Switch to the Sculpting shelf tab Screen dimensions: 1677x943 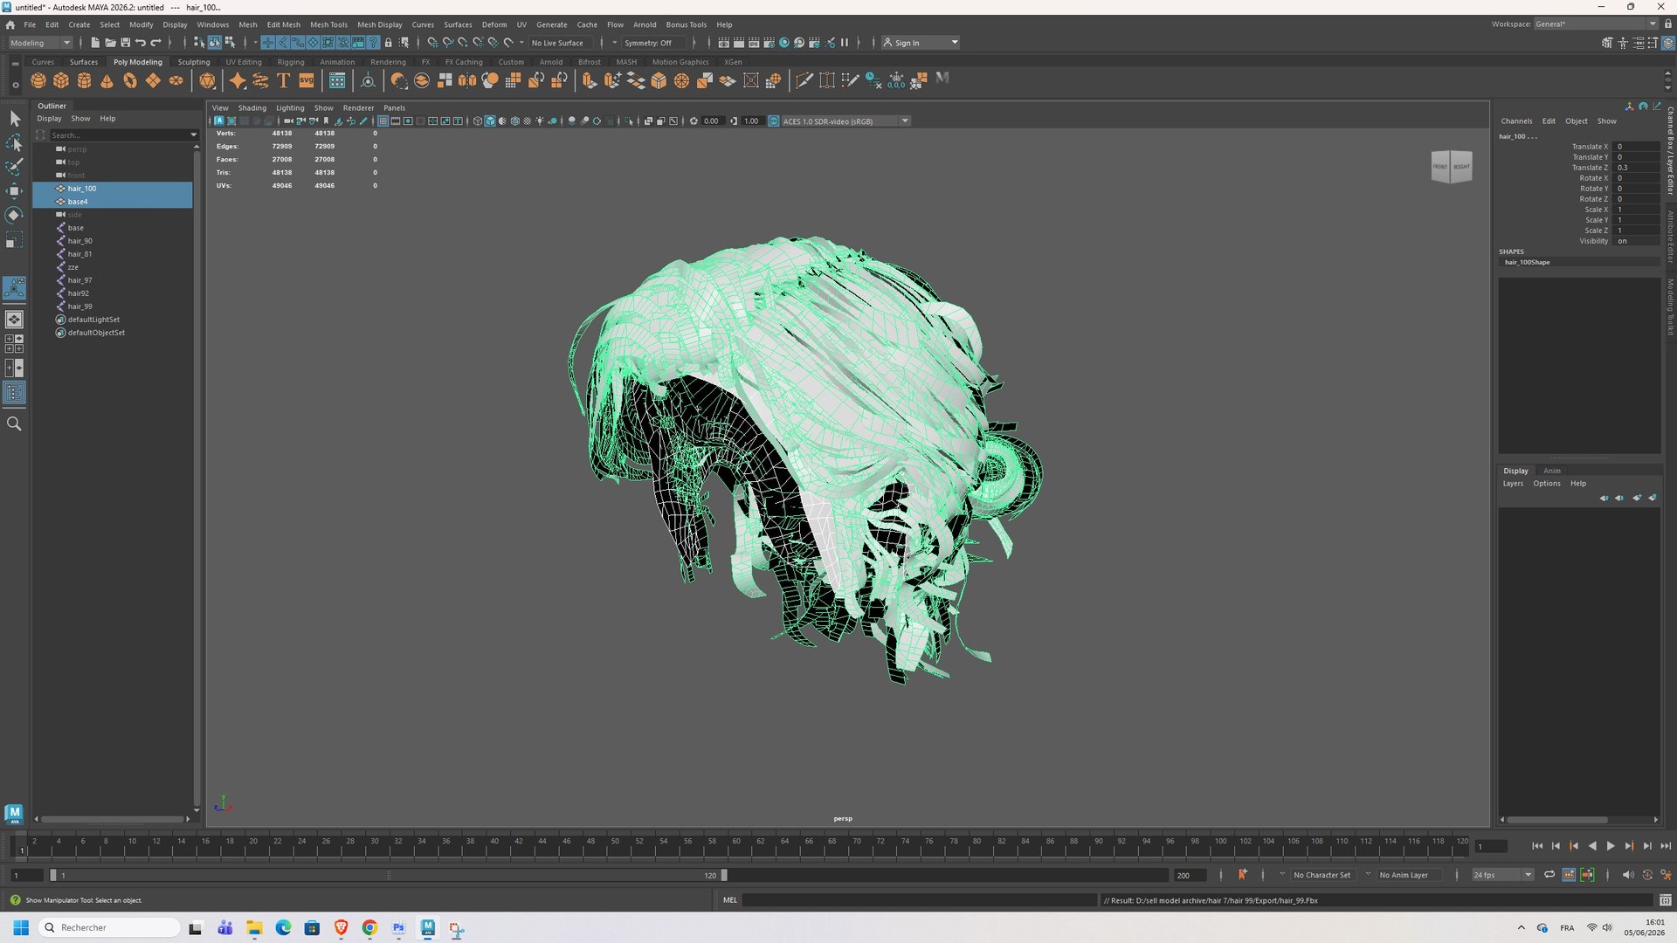194,62
